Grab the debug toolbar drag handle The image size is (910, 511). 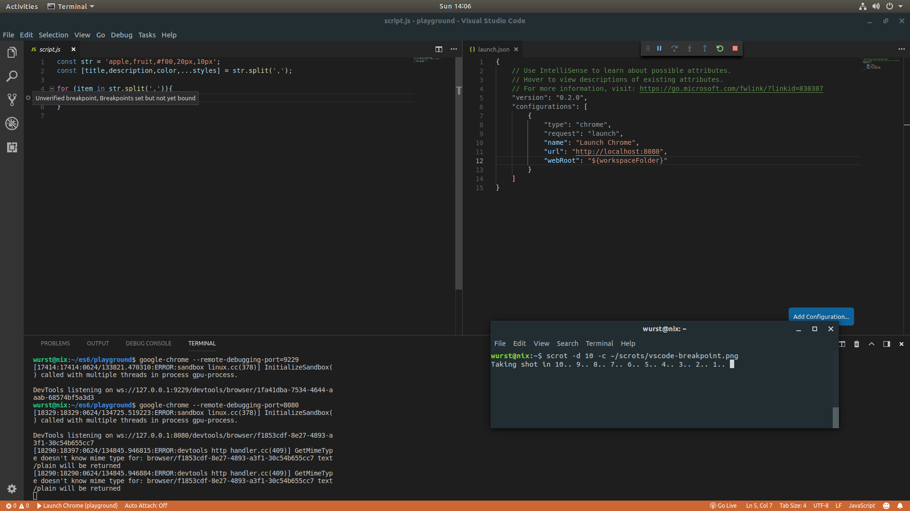click(647, 48)
